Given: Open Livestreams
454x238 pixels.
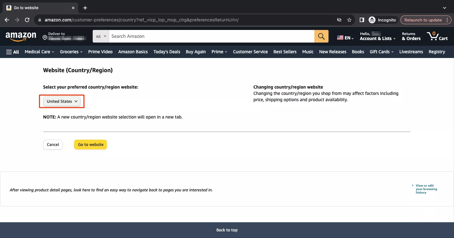Looking at the screenshot, I should [411, 52].
